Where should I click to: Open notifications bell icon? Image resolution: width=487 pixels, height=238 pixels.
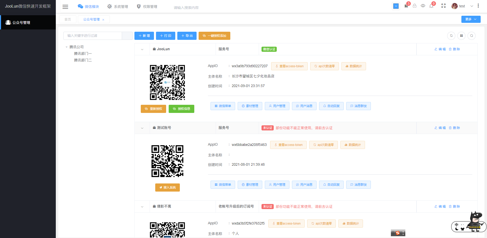[431, 6]
